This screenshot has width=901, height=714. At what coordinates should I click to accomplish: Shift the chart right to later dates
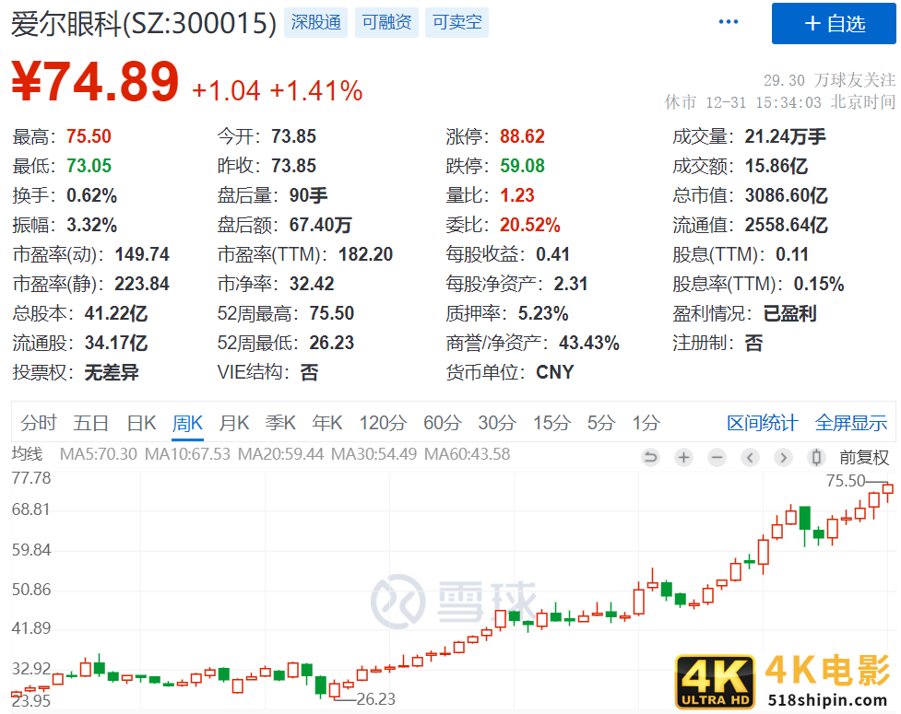(x=783, y=458)
